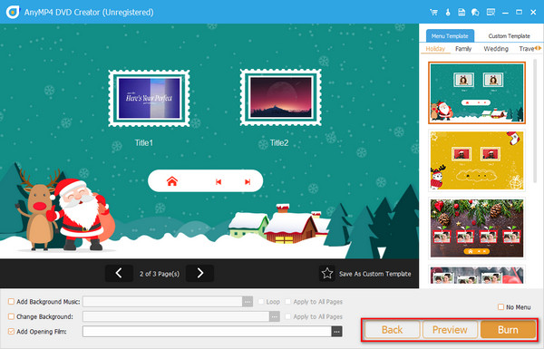Expand more template categories with orange arrows

(x=538, y=48)
